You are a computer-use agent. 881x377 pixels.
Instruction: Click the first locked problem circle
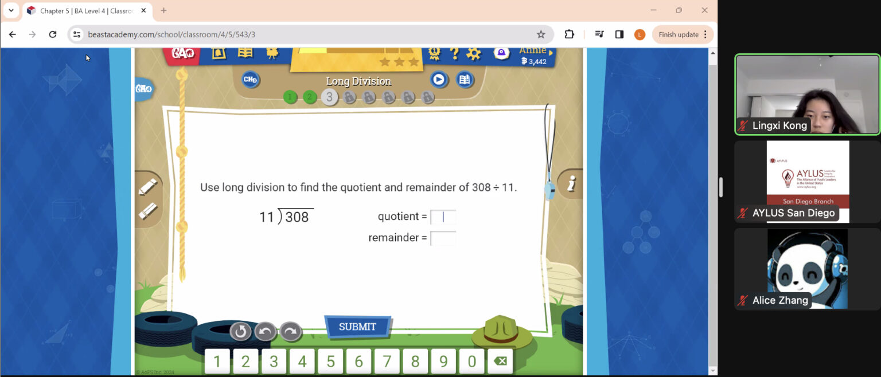coord(349,97)
